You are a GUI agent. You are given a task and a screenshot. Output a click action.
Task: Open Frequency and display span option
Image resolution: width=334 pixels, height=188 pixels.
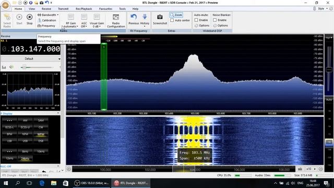click(x=46, y=26)
